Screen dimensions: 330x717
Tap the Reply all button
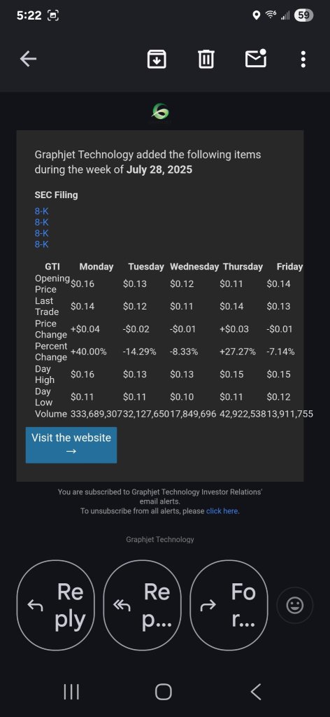click(x=143, y=606)
